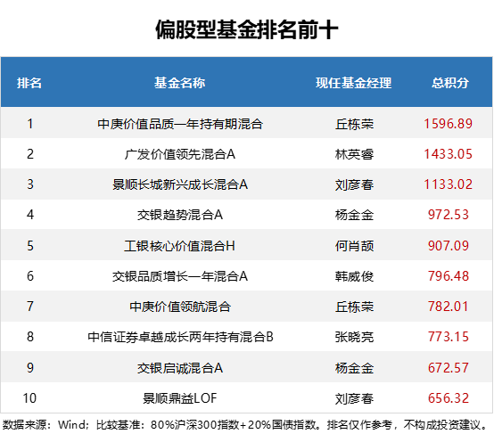Click manager 何肖颉
This screenshot has width=494, height=442.
(x=354, y=246)
